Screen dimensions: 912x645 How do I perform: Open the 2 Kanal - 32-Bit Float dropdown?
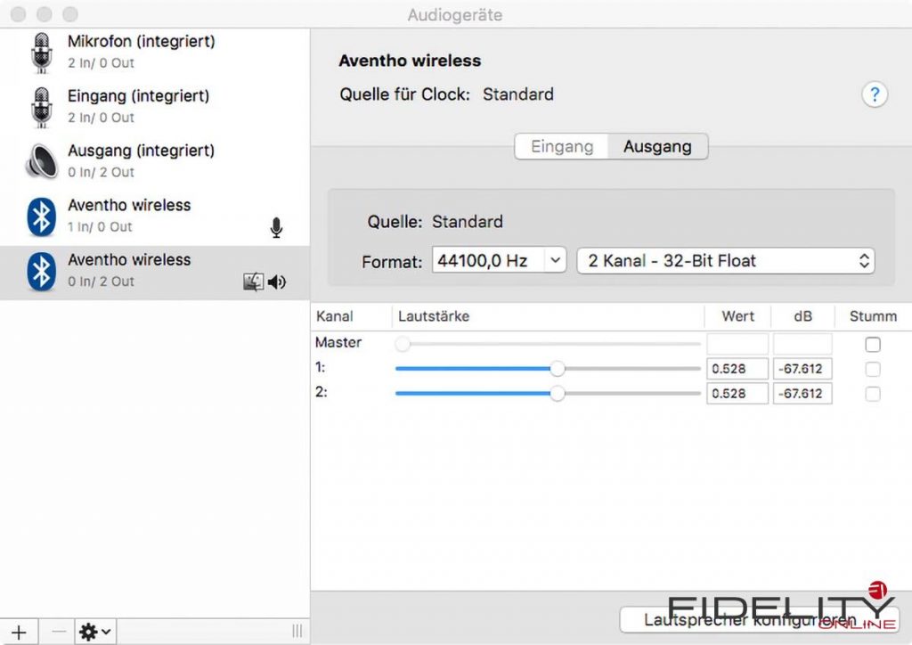click(726, 260)
